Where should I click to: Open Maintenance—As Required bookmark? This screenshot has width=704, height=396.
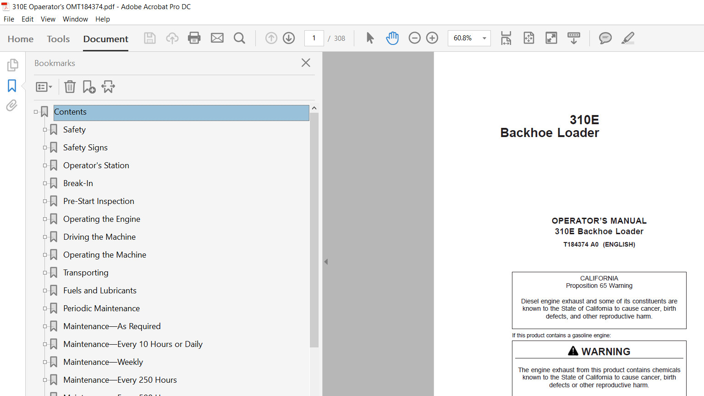click(x=112, y=326)
